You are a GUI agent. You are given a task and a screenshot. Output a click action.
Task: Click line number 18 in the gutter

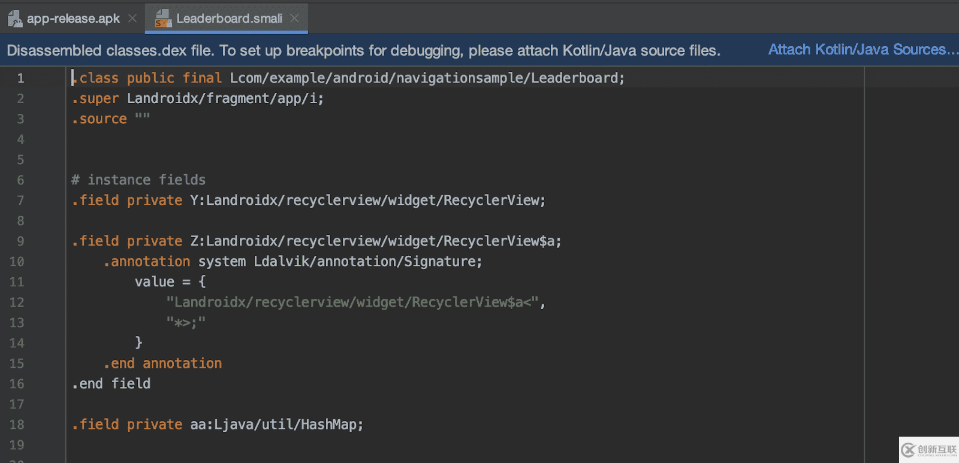coord(17,424)
